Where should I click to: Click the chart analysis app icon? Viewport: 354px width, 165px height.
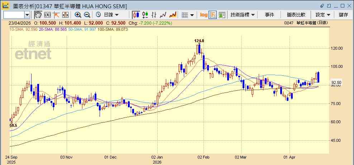click(x=6, y=5)
